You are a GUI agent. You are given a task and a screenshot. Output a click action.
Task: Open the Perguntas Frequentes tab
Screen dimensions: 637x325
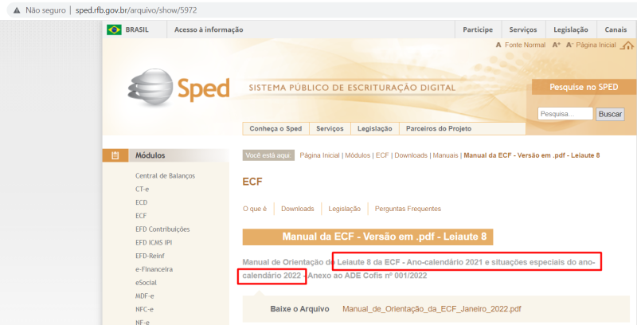[x=408, y=209]
